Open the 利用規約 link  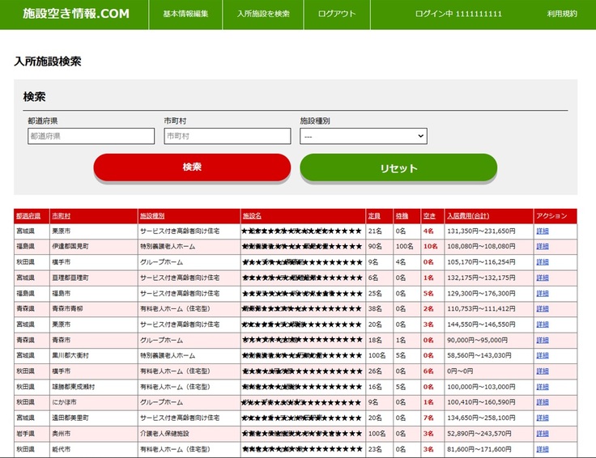click(562, 15)
